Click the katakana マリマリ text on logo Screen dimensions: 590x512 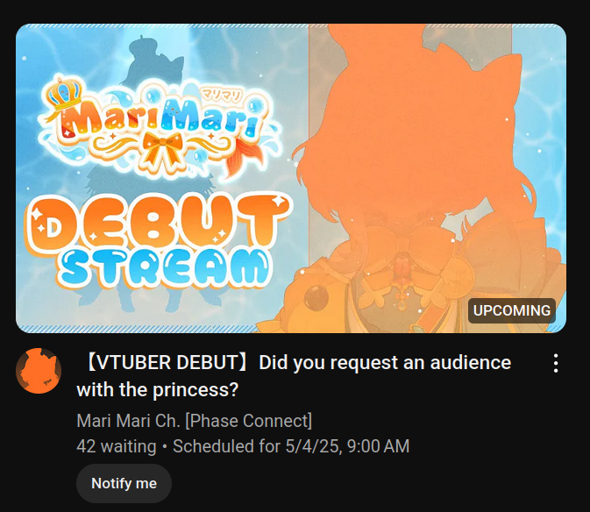pyautogui.click(x=221, y=96)
